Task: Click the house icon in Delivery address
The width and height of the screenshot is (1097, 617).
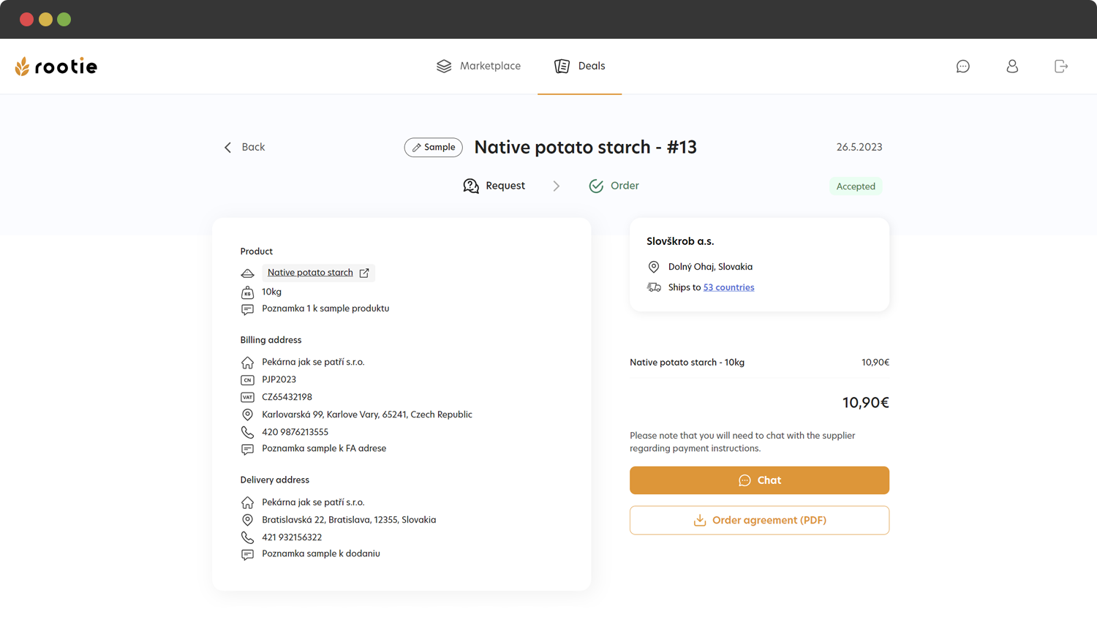Action: (247, 502)
